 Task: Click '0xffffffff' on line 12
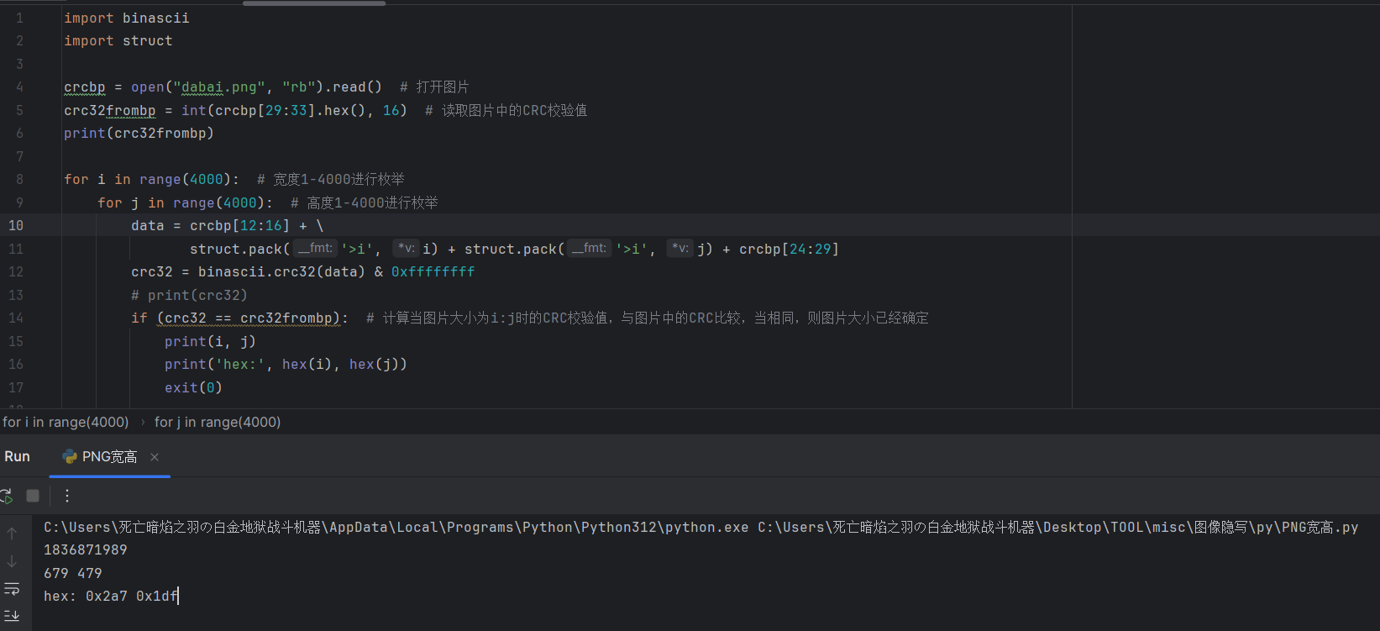point(433,271)
